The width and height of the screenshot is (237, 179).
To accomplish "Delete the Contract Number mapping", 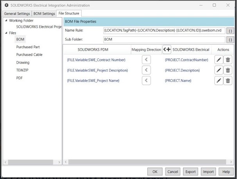I will [228, 60].
